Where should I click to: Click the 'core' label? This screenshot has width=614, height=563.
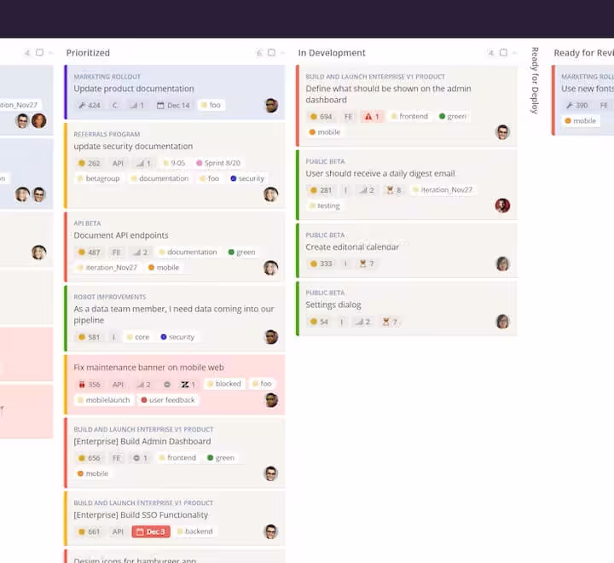pos(138,337)
